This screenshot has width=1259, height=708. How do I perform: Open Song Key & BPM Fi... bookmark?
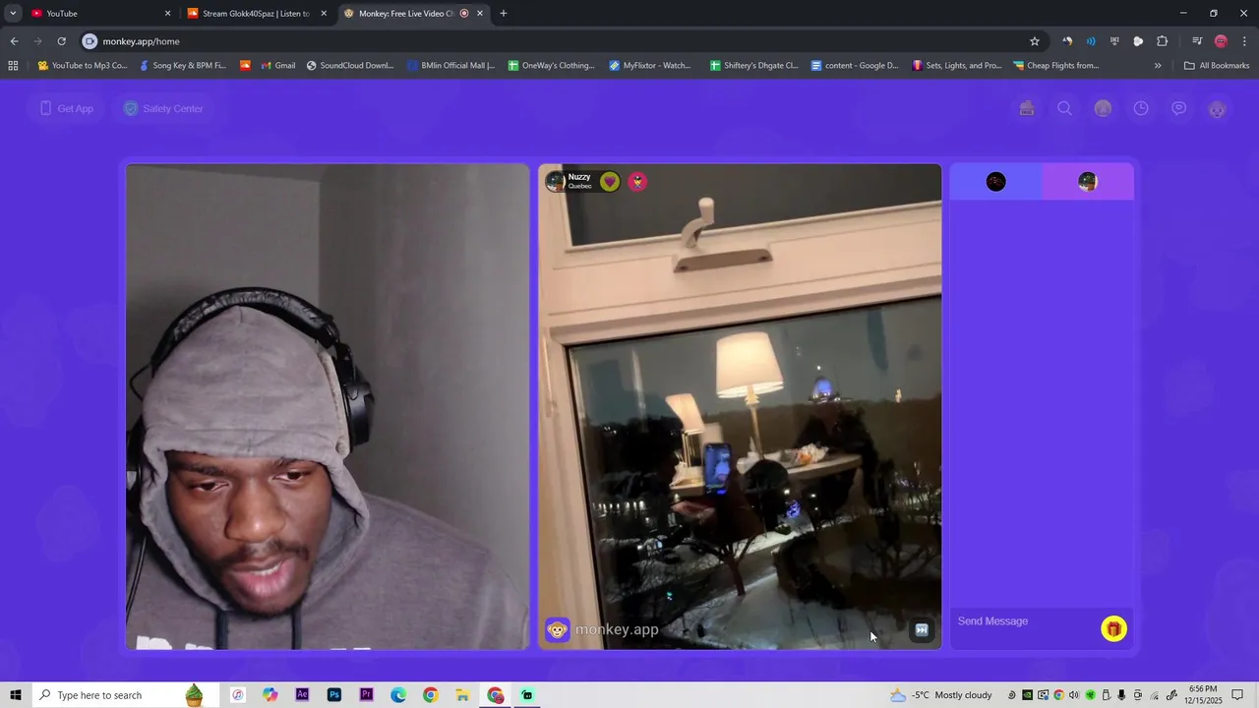pyautogui.click(x=183, y=66)
